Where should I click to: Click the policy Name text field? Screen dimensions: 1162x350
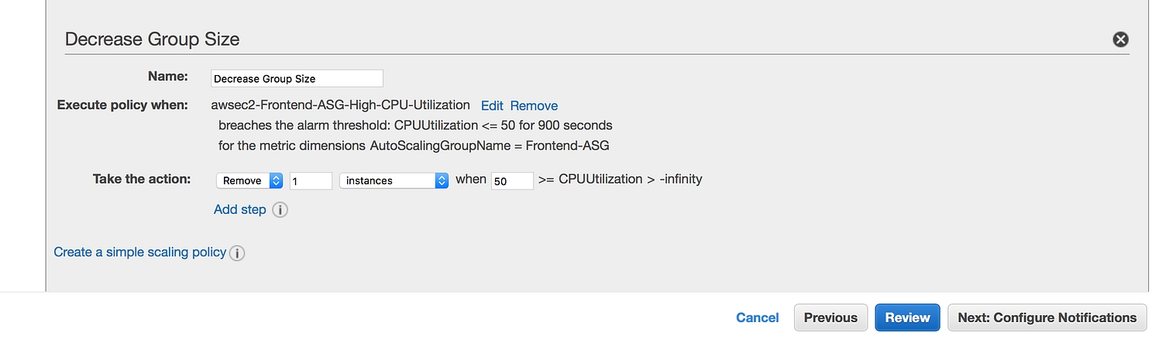point(297,78)
